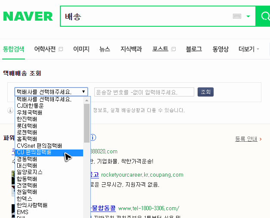The image size is (270, 218).
Task: Click the gray info icon below the tracker
Action: click(x=10, y=110)
